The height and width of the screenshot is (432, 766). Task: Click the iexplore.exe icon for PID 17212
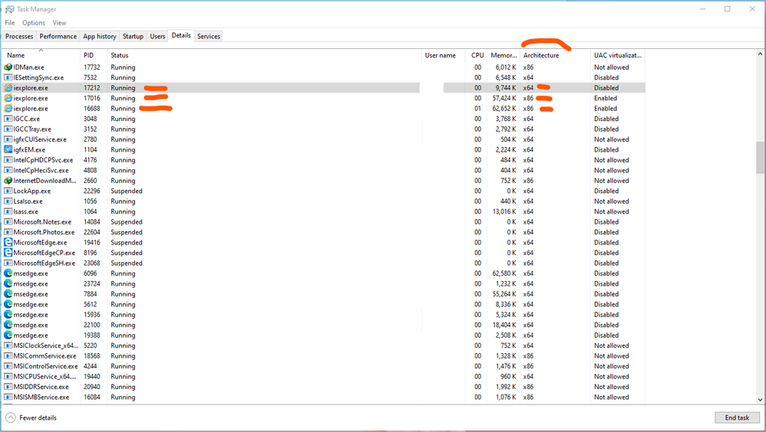(8, 88)
